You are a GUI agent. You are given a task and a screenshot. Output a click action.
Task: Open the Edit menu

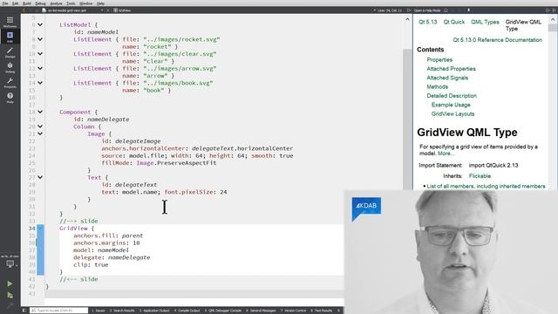tap(16, 3)
